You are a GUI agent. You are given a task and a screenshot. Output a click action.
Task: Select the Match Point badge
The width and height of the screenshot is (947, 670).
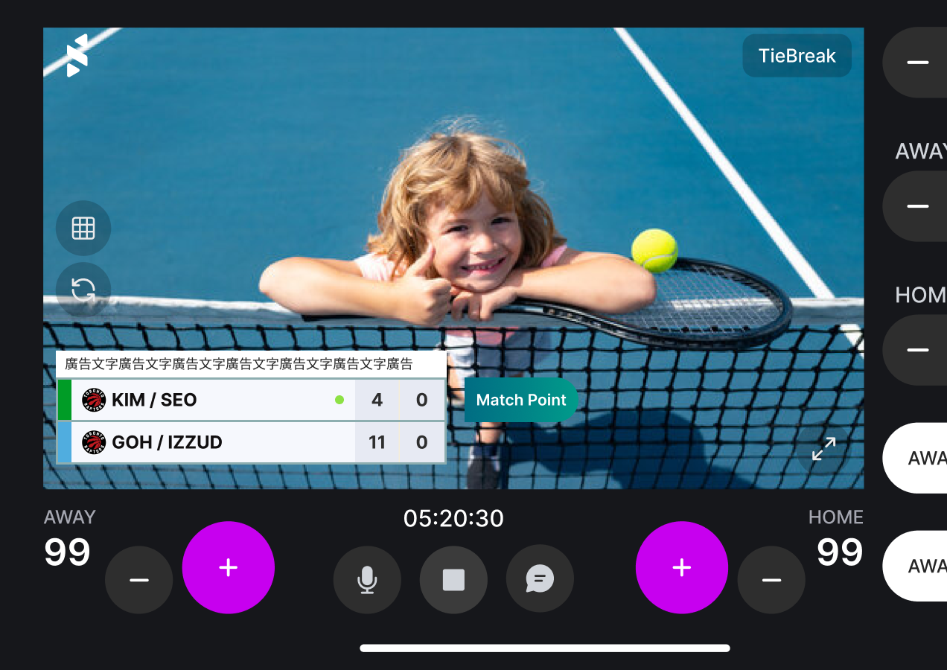pos(521,400)
